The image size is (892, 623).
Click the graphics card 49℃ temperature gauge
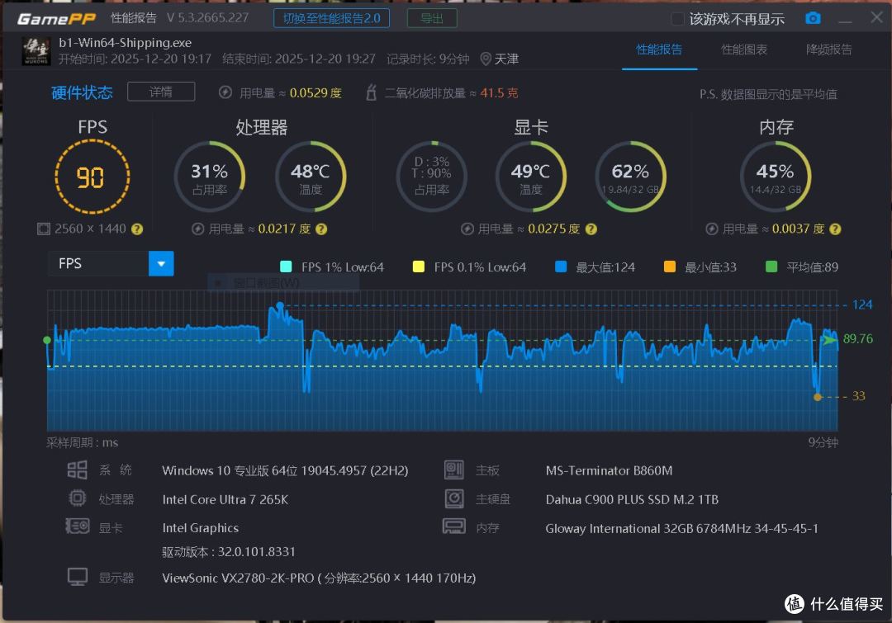tap(531, 177)
